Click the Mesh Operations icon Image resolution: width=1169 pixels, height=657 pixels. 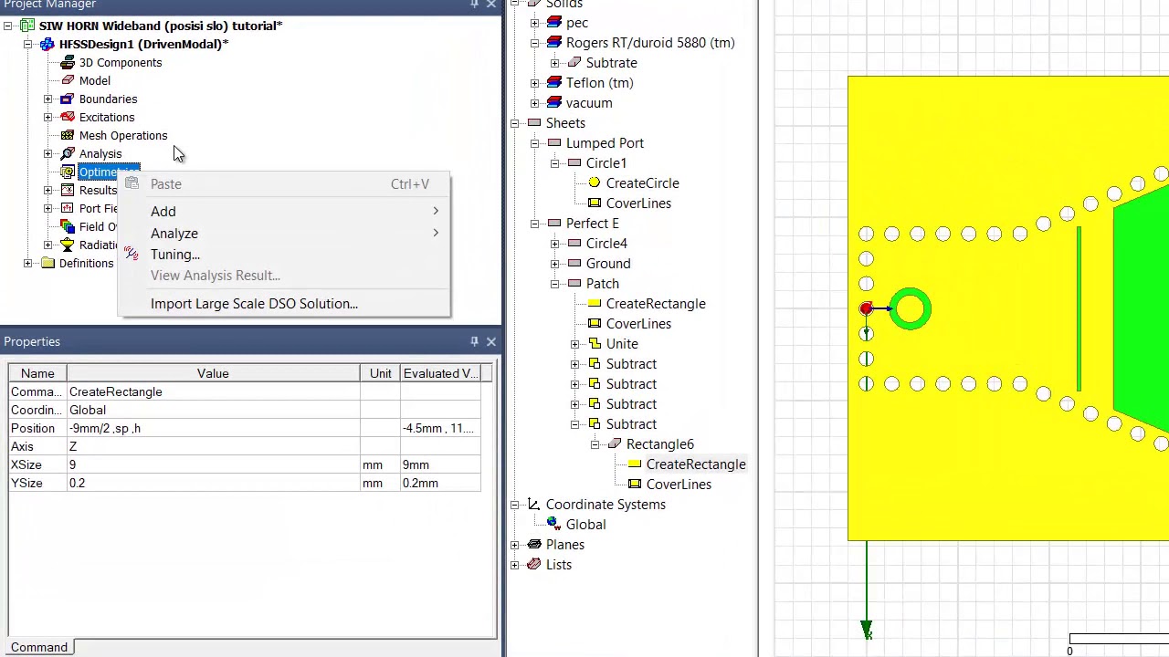pyautogui.click(x=68, y=135)
